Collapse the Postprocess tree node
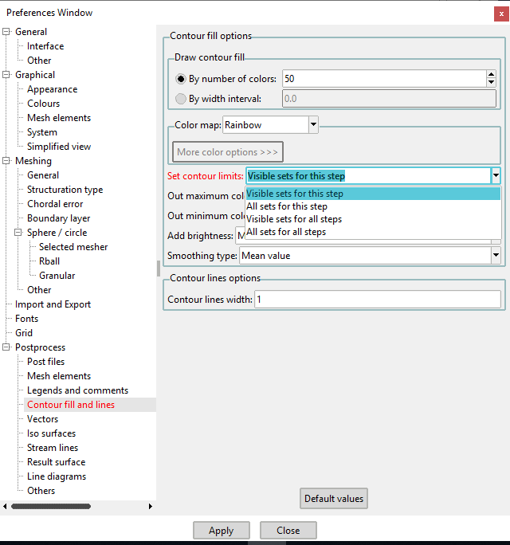Viewport: 510px width, 545px height. click(x=6, y=347)
